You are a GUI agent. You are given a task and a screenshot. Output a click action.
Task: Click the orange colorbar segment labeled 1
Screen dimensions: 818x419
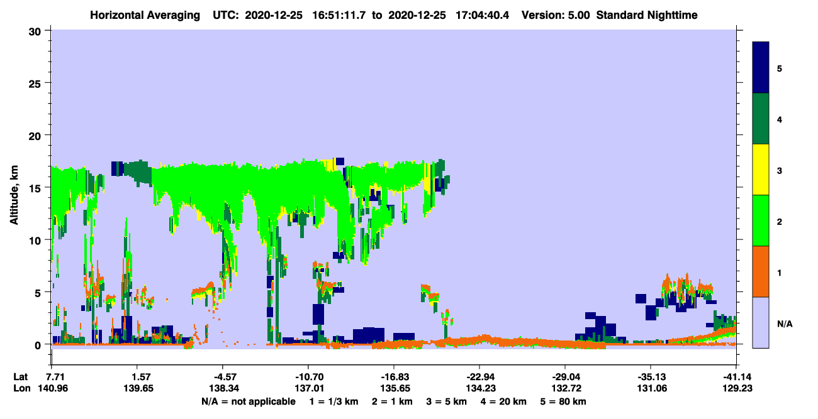click(761, 271)
